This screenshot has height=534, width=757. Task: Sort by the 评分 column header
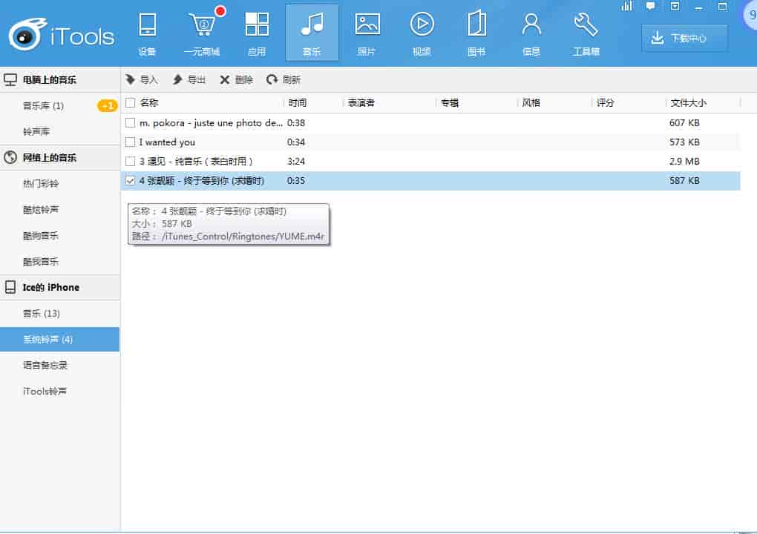(x=605, y=103)
